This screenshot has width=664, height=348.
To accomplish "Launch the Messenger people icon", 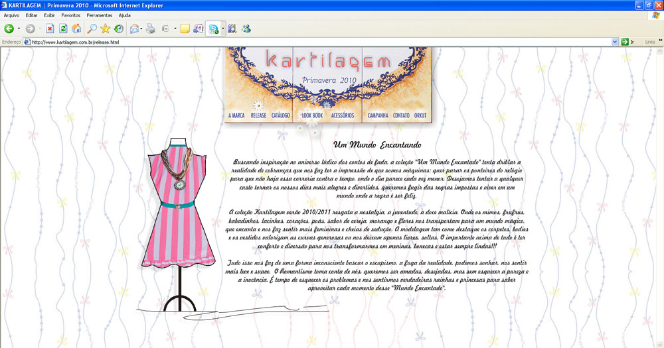I will click(x=246, y=29).
